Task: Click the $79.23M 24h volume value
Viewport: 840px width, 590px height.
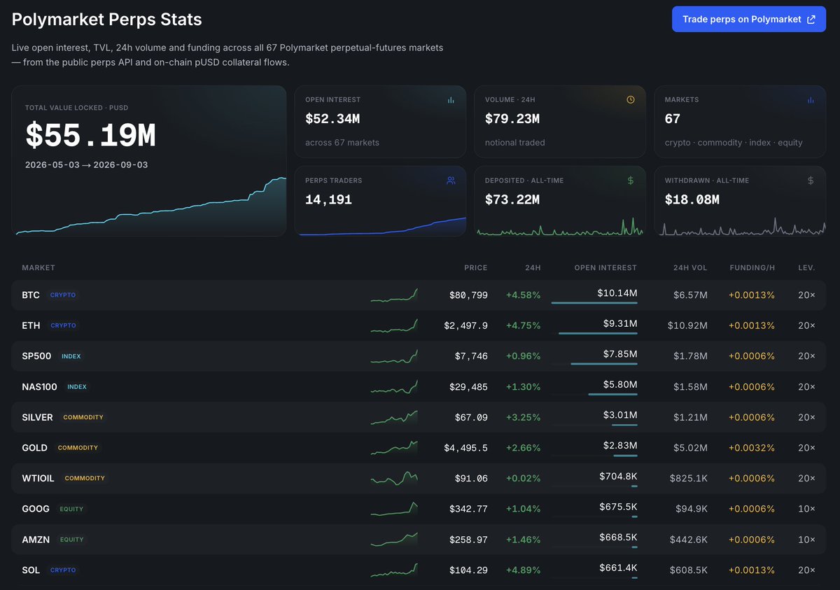Action: tap(512, 120)
